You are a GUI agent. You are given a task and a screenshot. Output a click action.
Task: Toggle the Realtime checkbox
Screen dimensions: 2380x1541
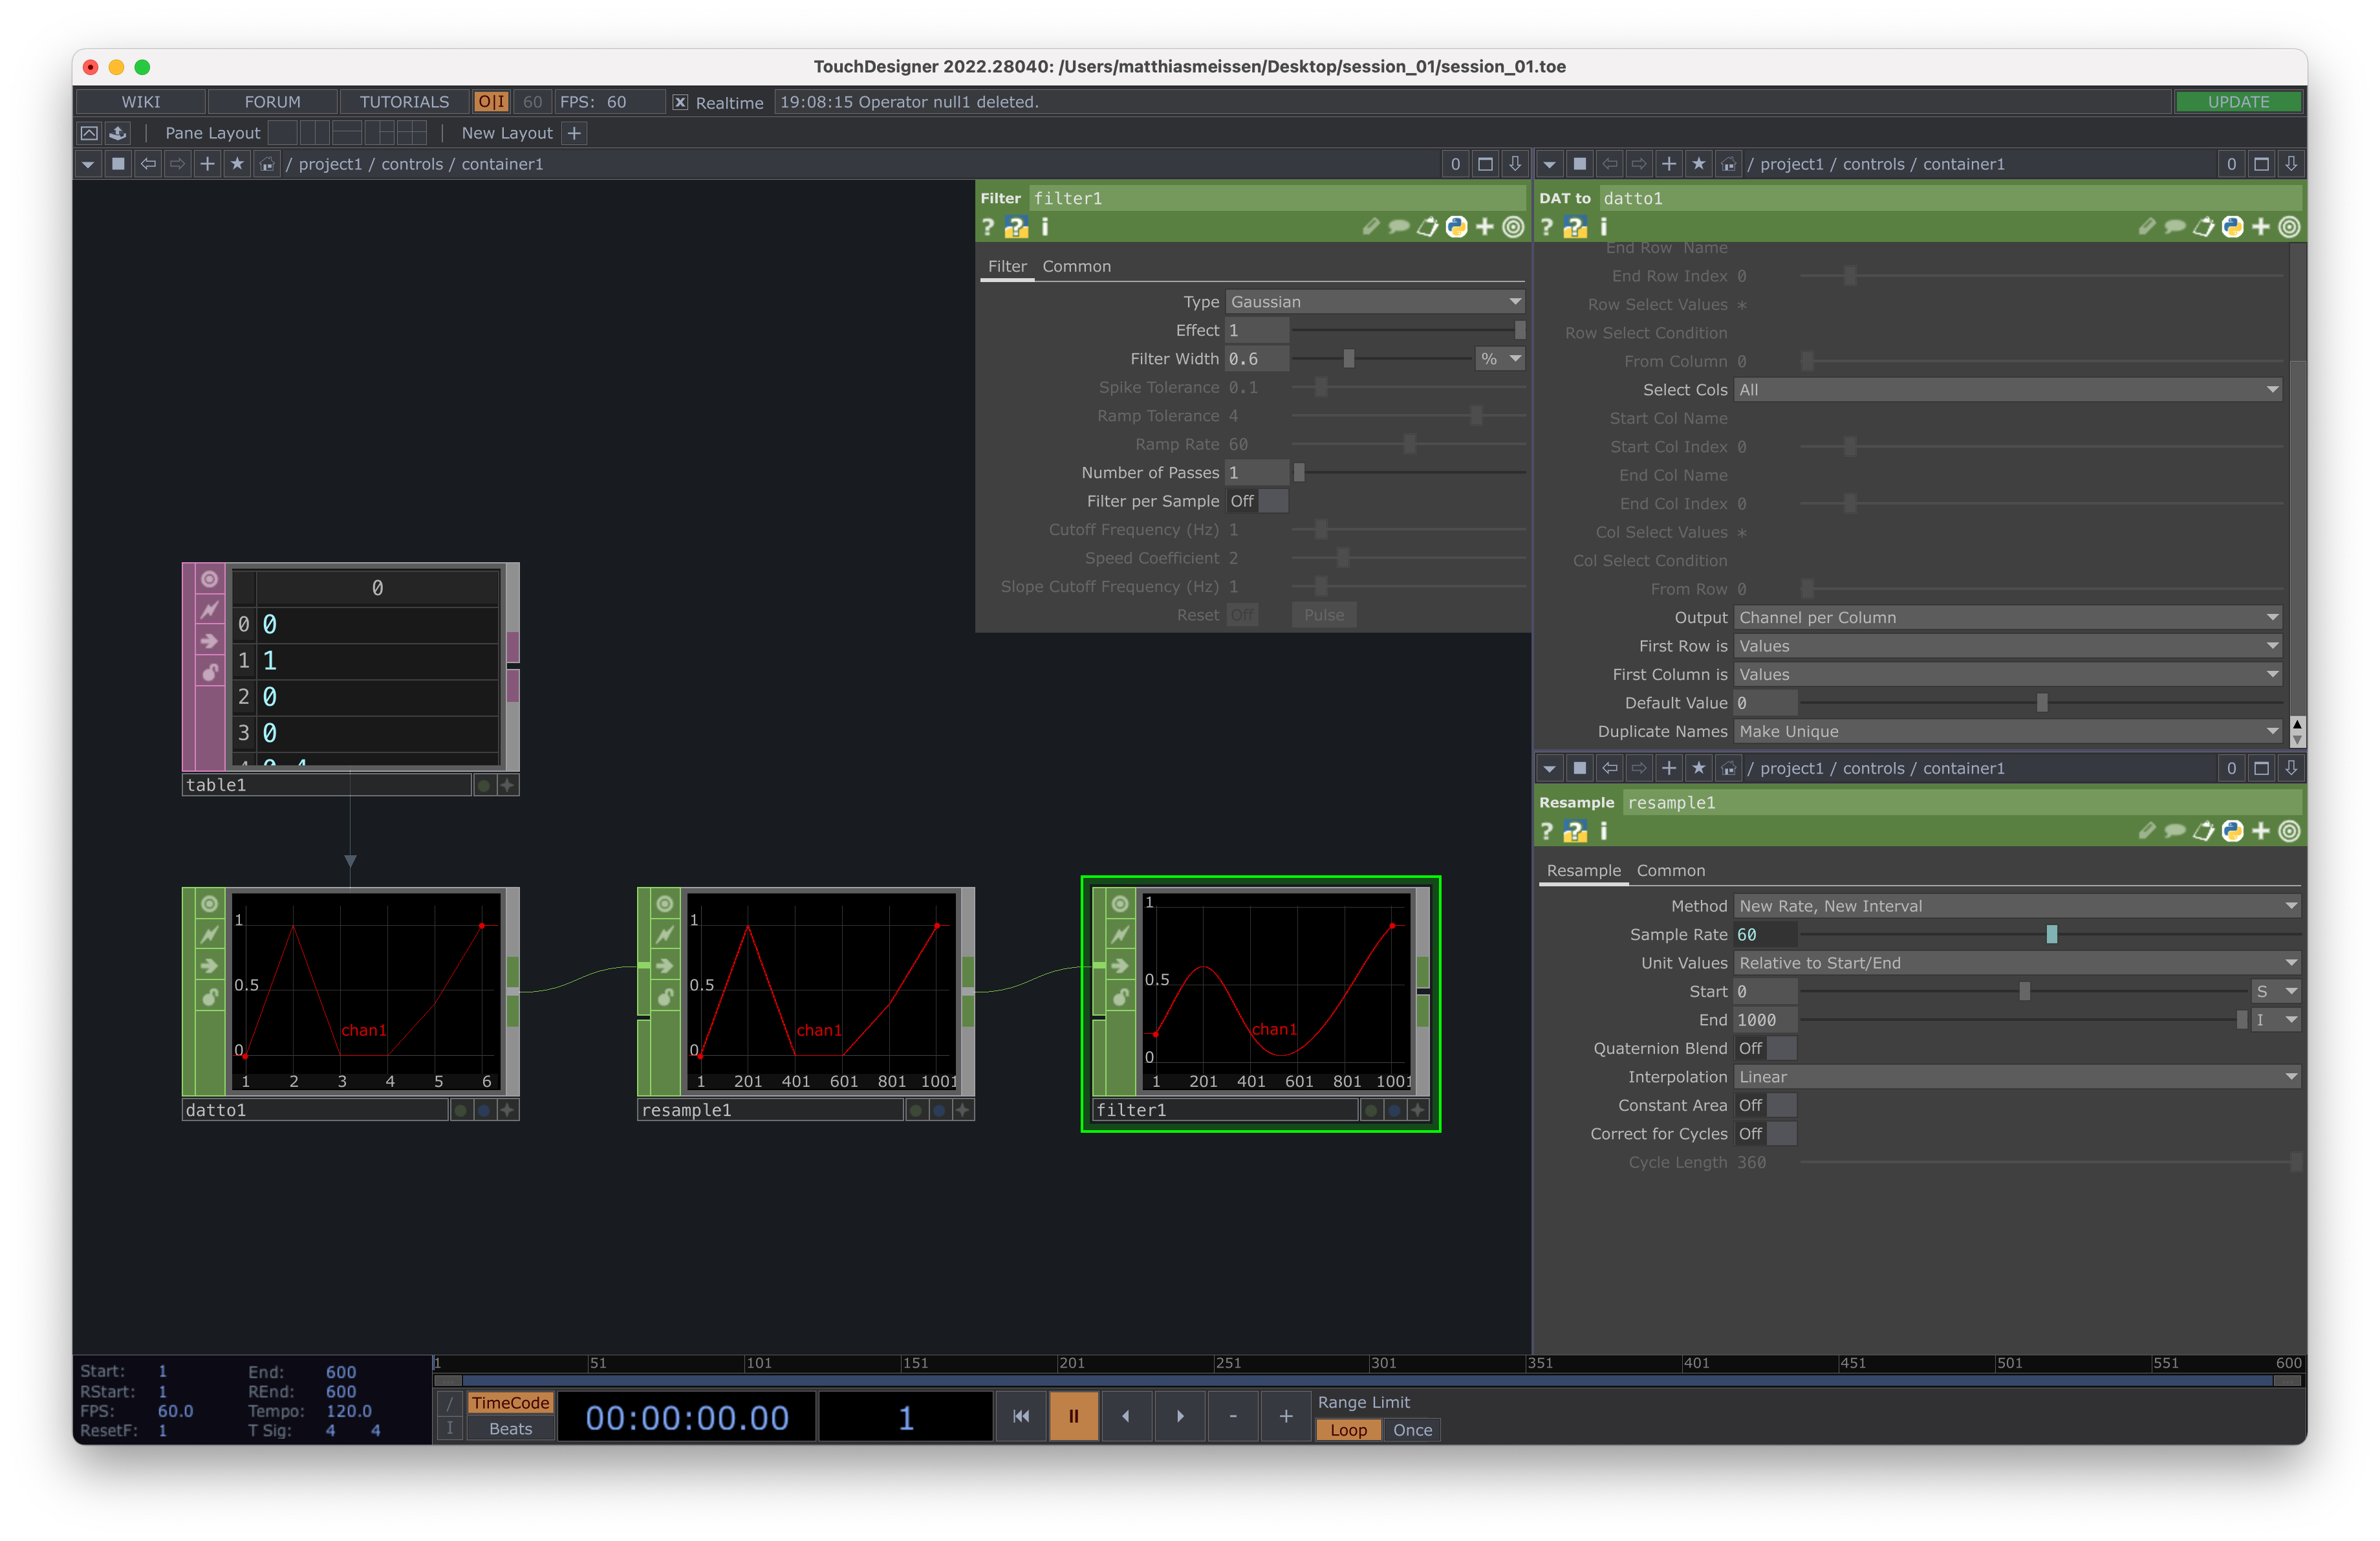680,102
